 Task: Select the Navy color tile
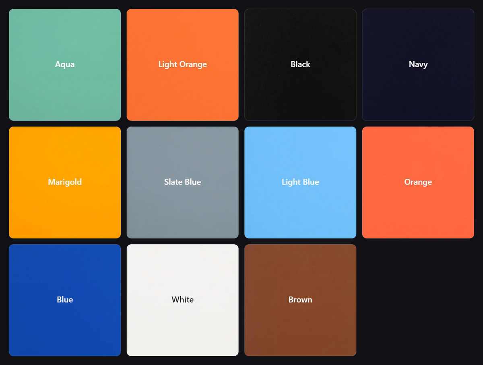(x=418, y=65)
